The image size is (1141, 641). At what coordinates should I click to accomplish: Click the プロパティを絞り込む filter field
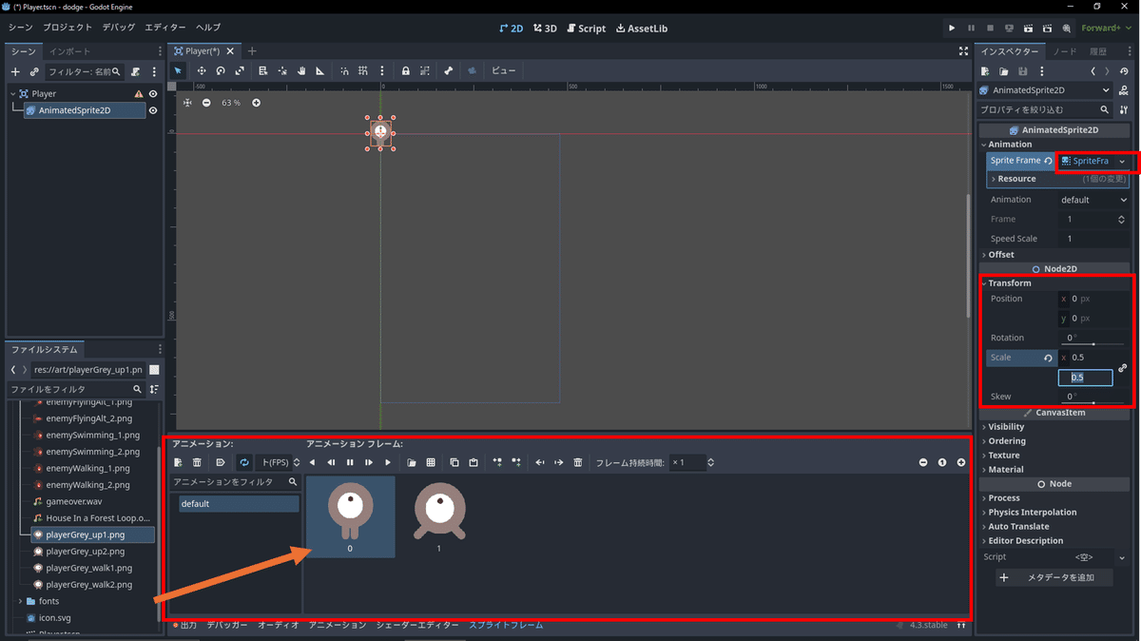[1046, 110]
